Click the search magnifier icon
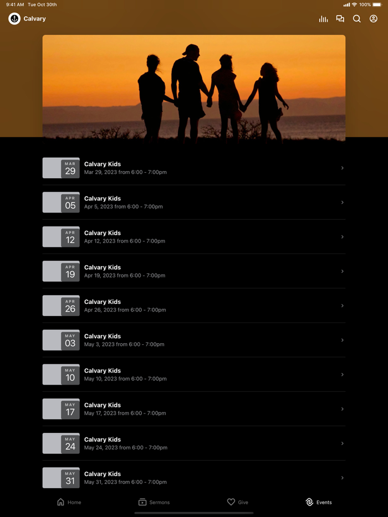The height and width of the screenshot is (517, 388). click(356, 19)
